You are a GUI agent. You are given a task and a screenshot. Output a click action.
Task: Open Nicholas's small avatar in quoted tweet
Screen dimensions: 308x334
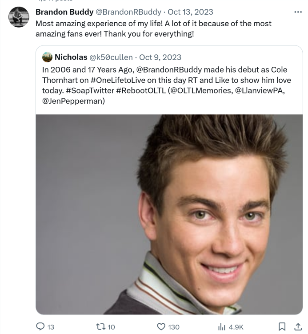tap(47, 57)
